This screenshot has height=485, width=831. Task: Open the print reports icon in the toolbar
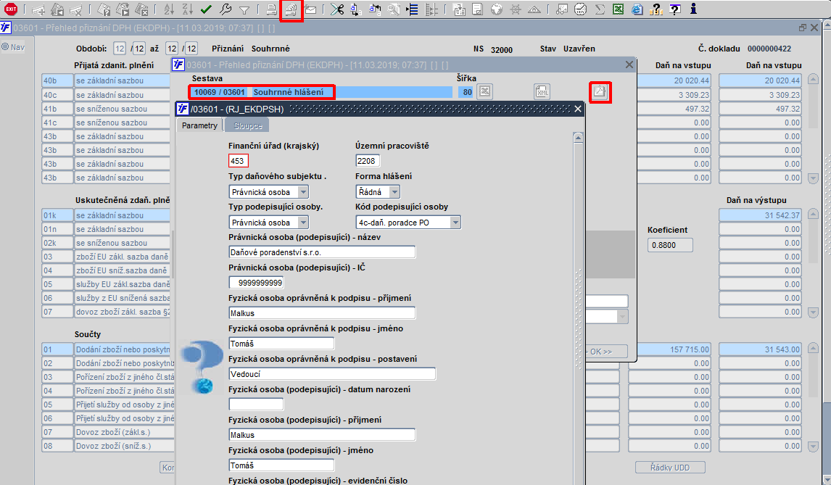pos(291,9)
